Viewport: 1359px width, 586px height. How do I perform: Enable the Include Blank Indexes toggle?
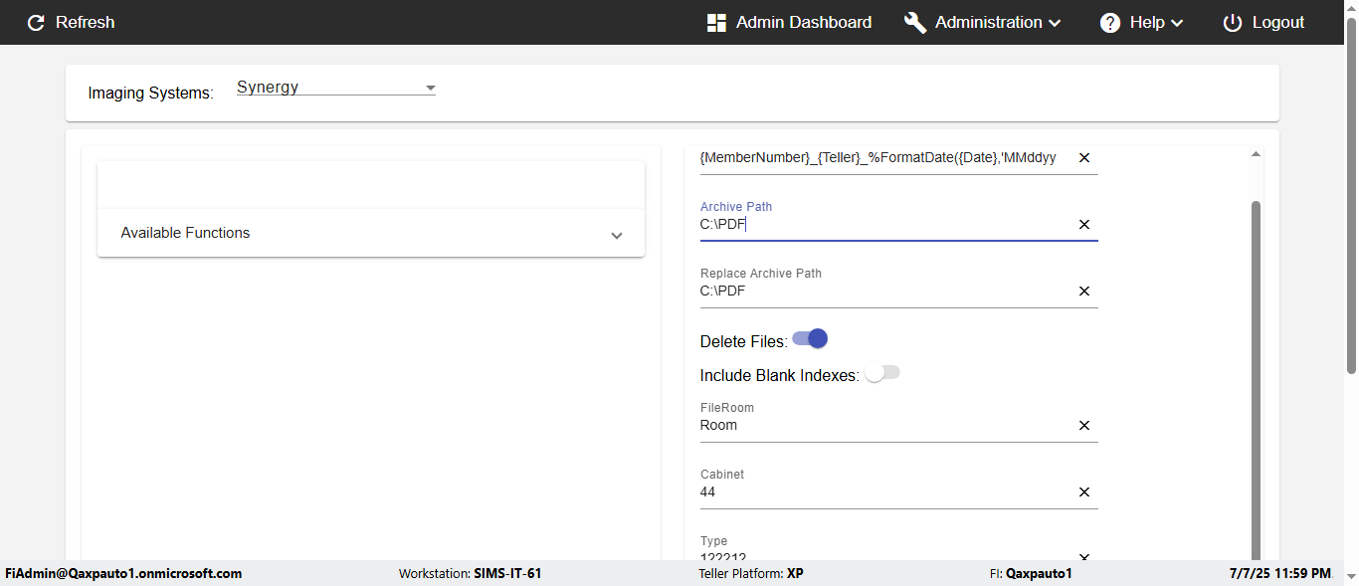[881, 373]
